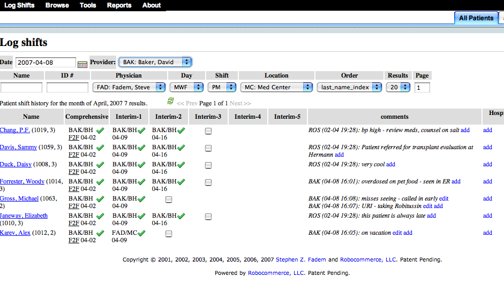Click Robocommerce, LLC link in Powered by line

pyautogui.click(x=276, y=273)
